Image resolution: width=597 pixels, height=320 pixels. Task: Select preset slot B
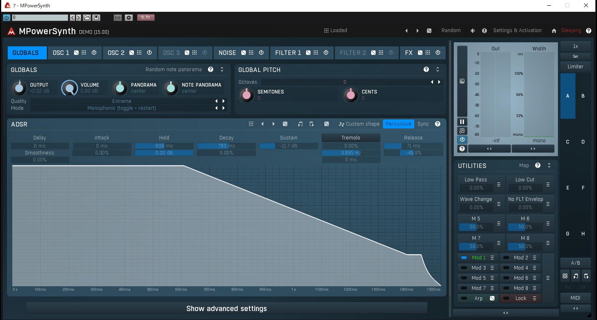point(583,96)
